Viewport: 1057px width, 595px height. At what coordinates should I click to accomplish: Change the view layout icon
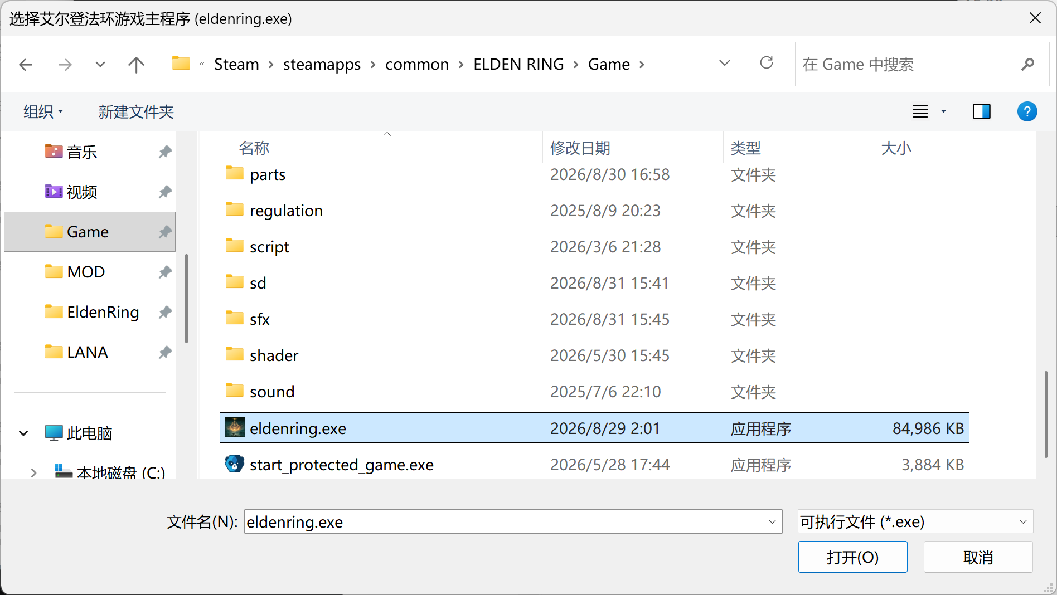920,111
